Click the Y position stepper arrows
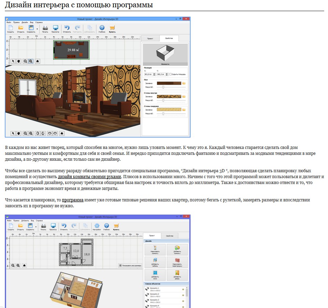 tap(167, 74)
